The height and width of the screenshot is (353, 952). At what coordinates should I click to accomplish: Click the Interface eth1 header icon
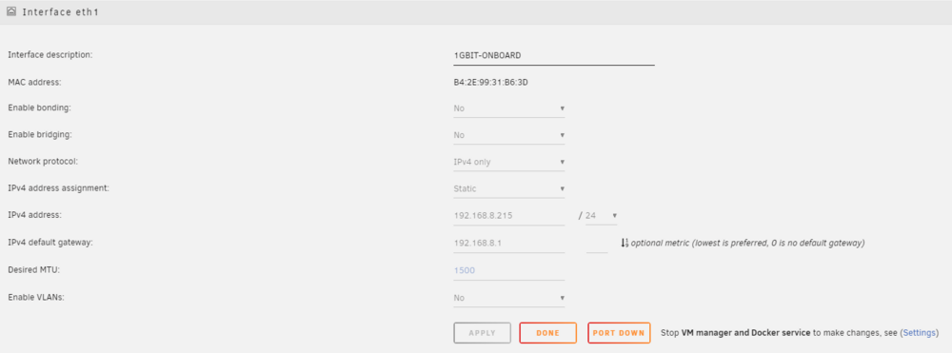tap(10, 11)
